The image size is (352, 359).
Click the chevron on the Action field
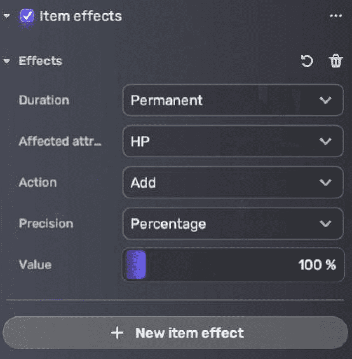pos(326,183)
